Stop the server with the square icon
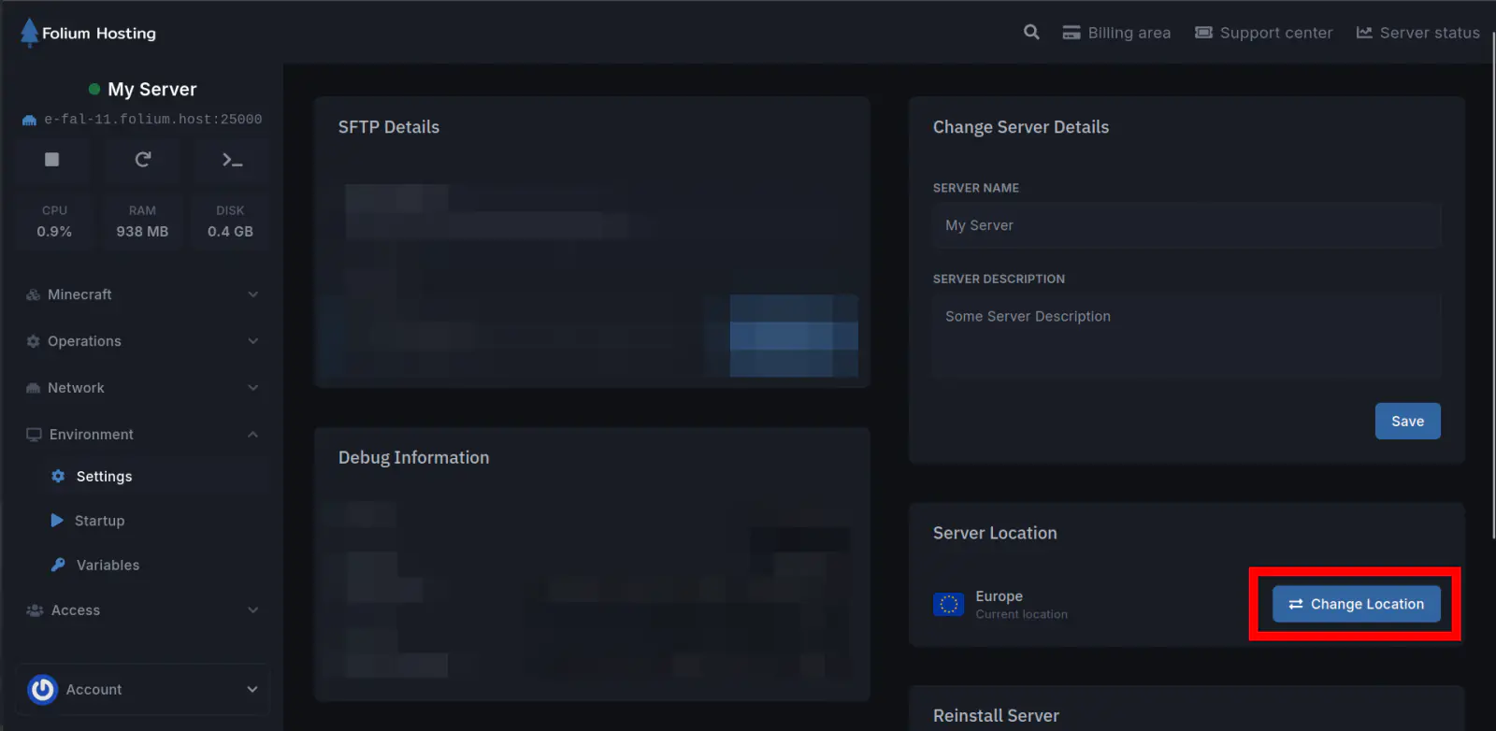 tap(52, 160)
